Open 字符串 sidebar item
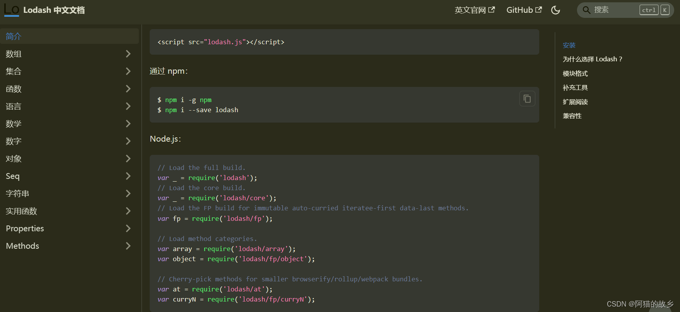 (17, 194)
